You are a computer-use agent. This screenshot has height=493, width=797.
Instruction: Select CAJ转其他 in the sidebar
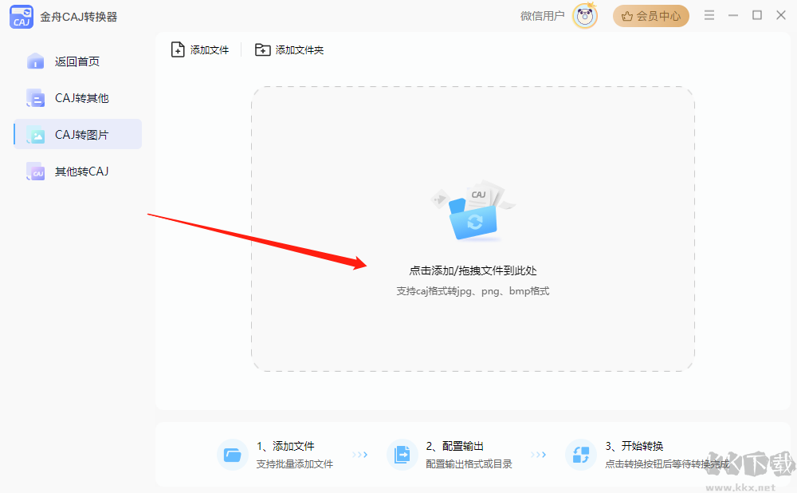tap(77, 98)
